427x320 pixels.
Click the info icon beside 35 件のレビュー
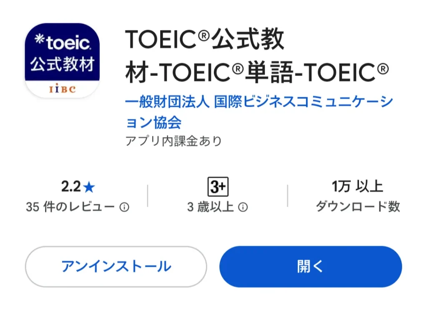pos(124,207)
